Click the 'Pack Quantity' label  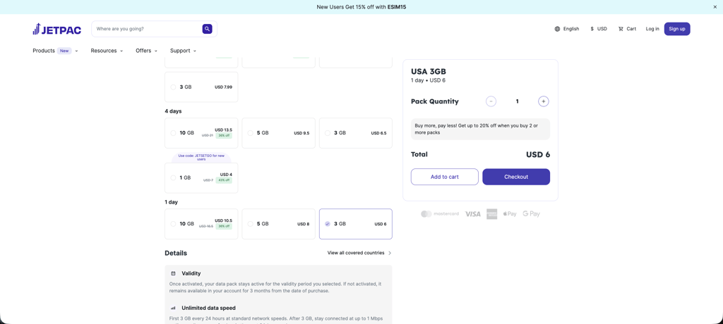pyautogui.click(x=435, y=101)
